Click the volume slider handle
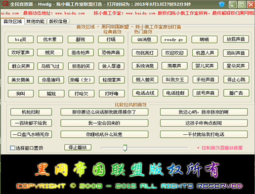Viewport: 255px width, 194px height. pos(125,148)
